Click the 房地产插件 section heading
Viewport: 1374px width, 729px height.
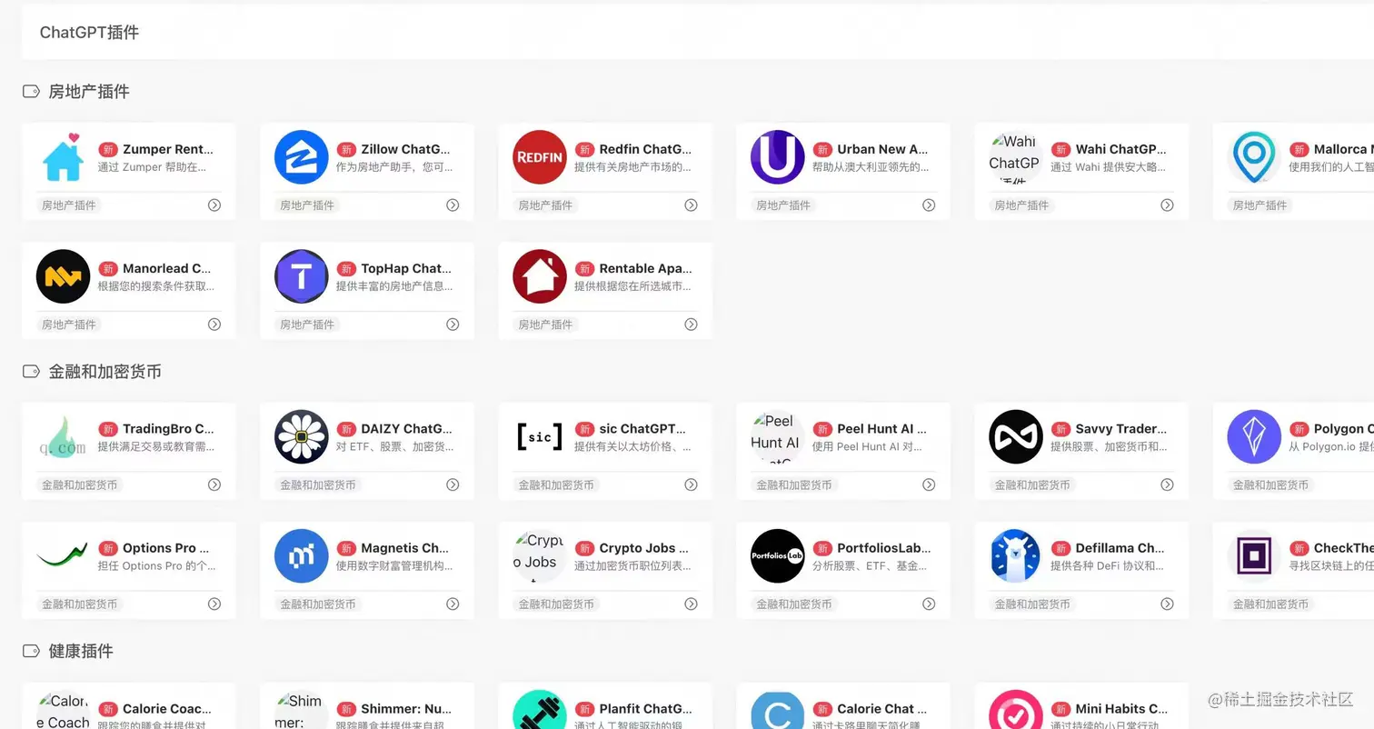tap(89, 91)
